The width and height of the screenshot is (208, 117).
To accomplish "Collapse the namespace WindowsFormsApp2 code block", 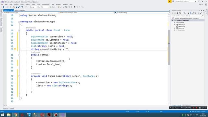I will click(x=19, y=22).
